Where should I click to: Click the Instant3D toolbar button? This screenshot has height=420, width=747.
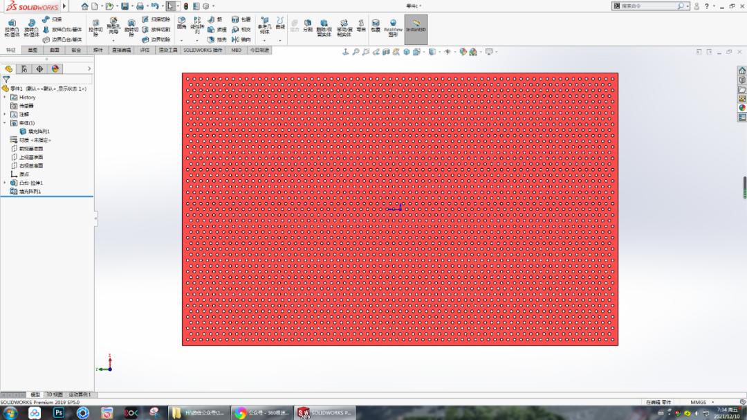pos(416,29)
